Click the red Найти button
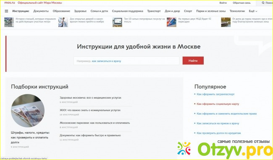This screenshot has width=273, height=160. 193,61
